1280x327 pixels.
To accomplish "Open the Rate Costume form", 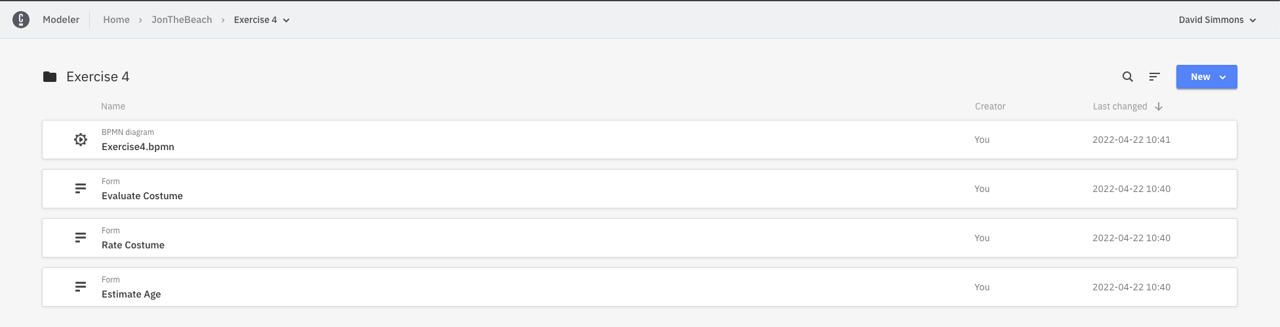I will [x=133, y=245].
